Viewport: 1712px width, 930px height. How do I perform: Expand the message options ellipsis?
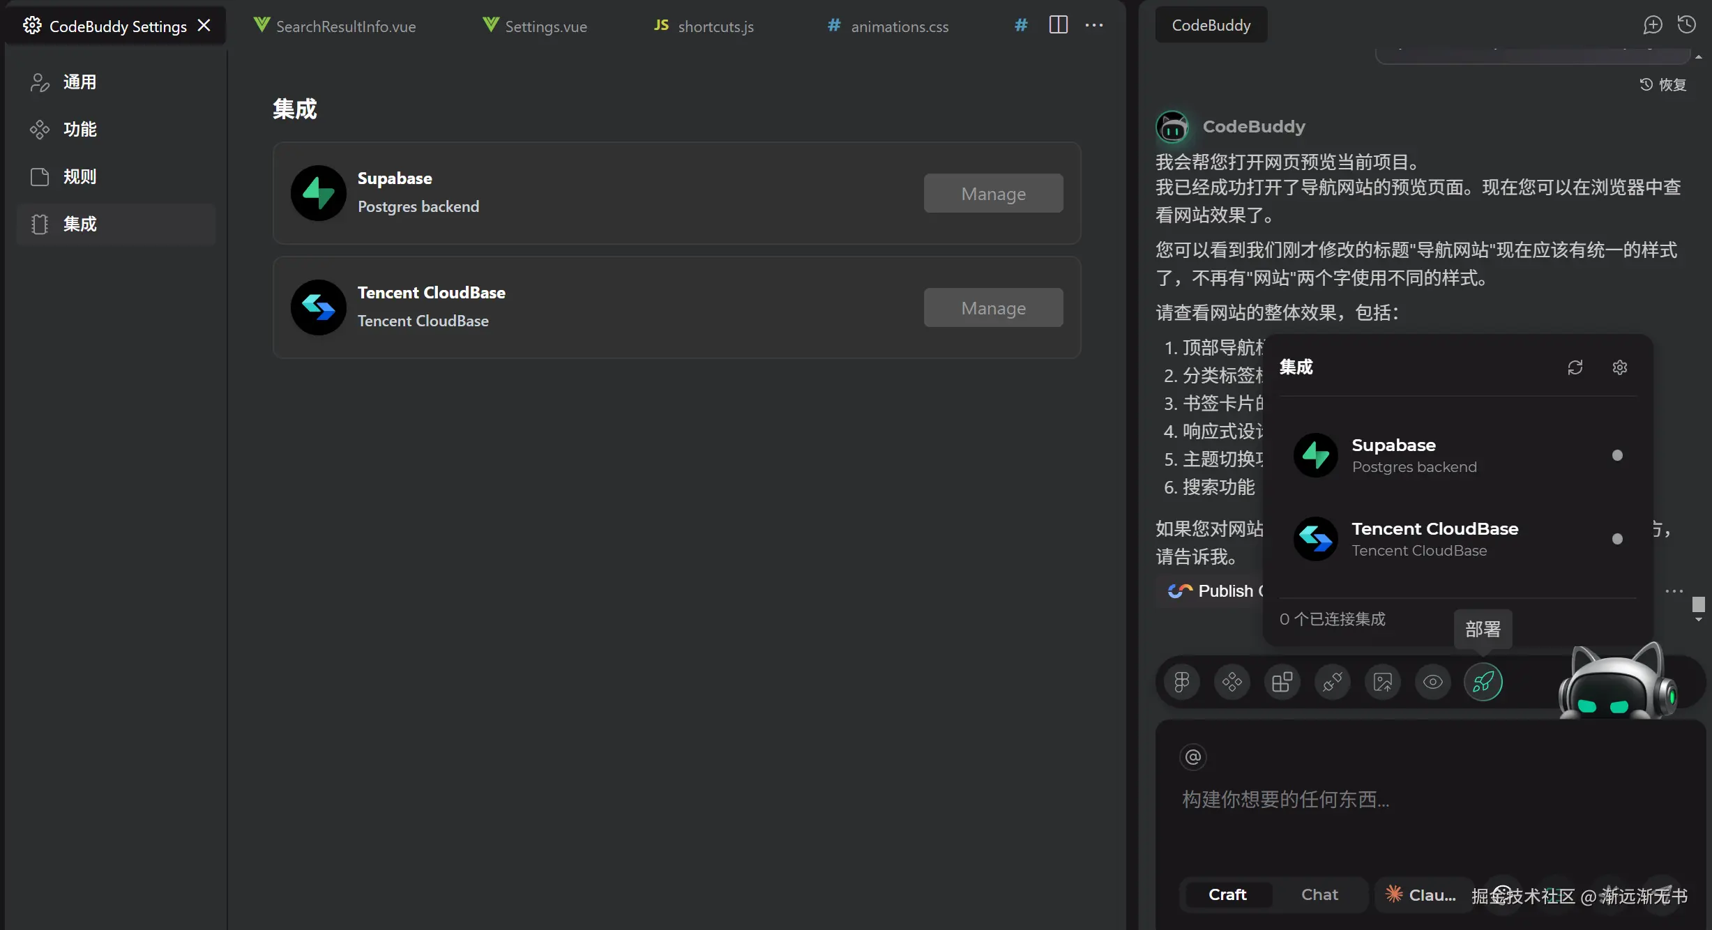[1674, 591]
